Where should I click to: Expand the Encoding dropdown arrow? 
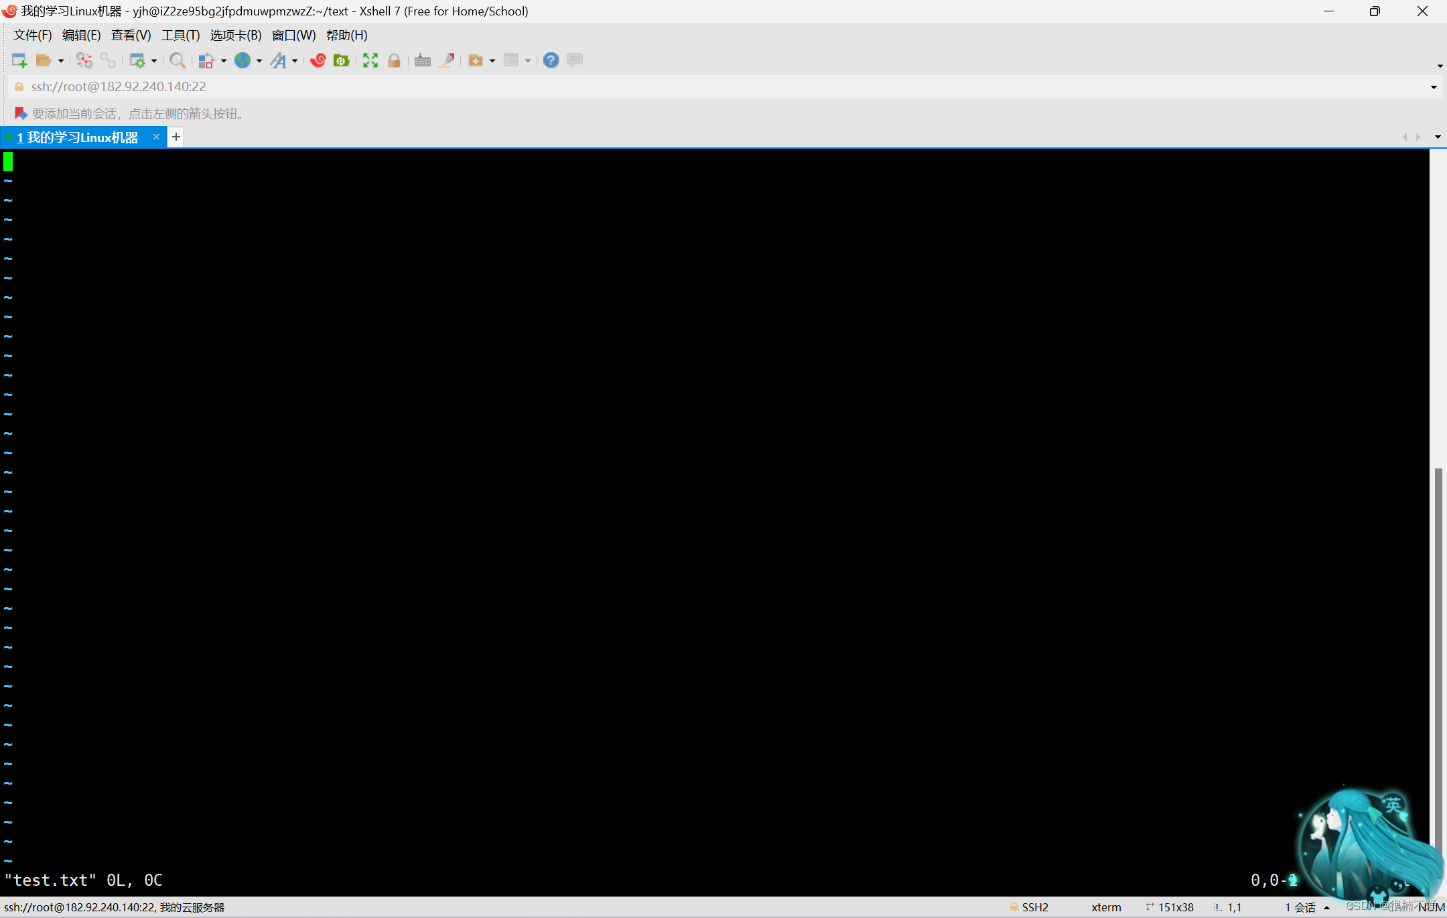point(259,61)
